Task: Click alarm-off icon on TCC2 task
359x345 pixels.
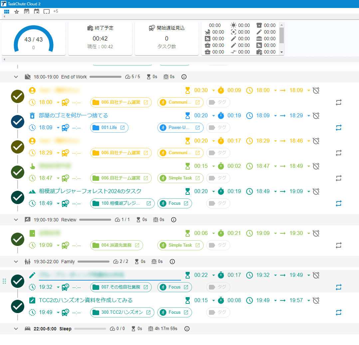Action: (x=316, y=300)
